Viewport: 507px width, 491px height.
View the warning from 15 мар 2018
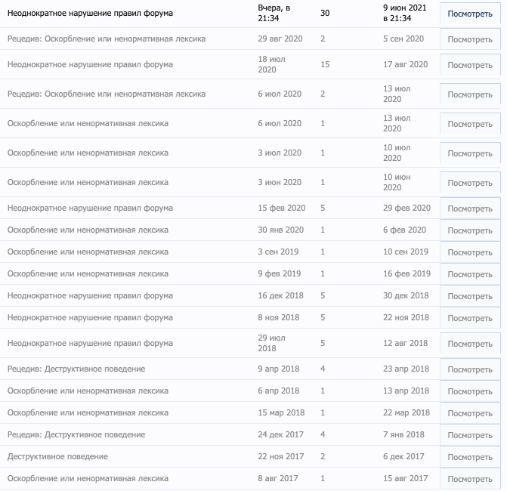470,413
